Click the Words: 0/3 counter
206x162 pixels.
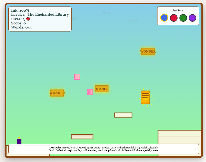pos(21,27)
